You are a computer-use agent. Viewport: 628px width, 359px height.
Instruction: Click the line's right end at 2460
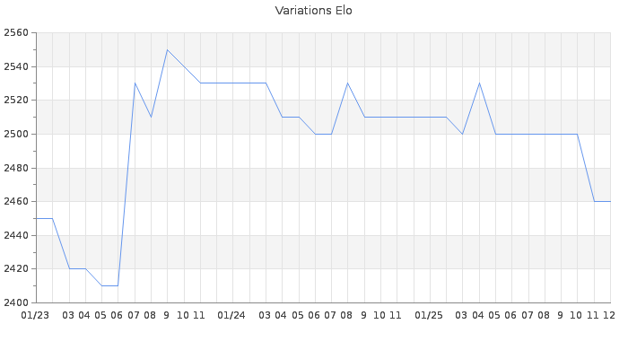tap(609, 201)
